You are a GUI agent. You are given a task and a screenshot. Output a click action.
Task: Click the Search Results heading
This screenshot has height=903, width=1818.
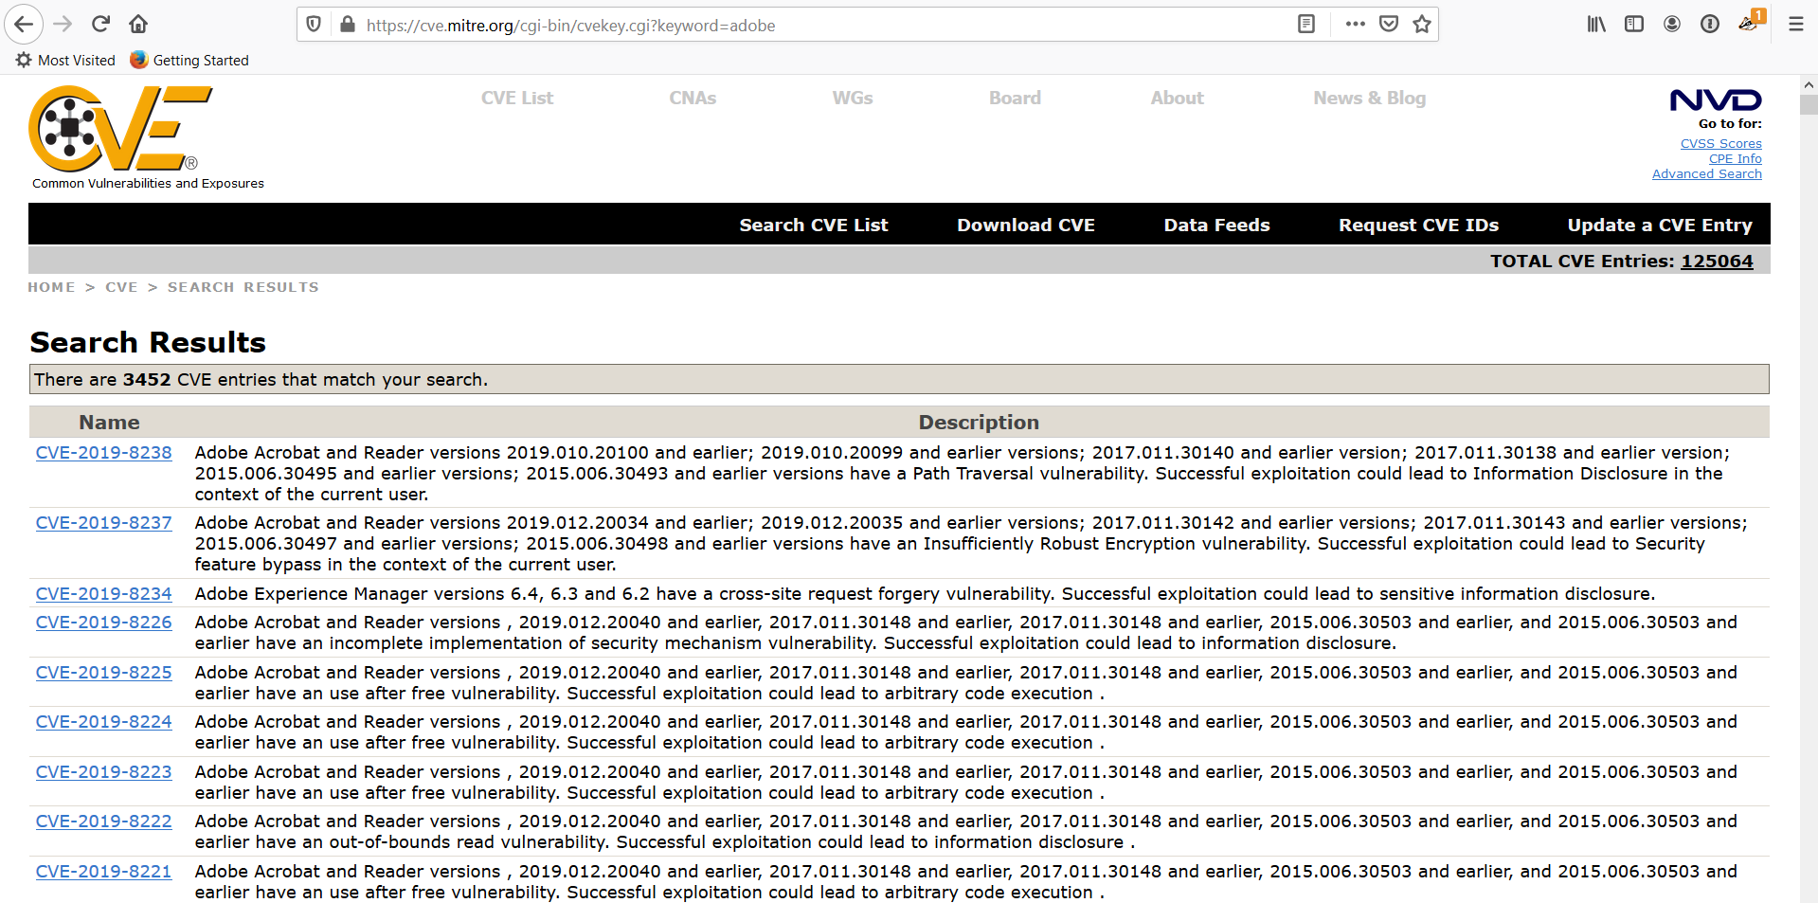(x=148, y=342)
